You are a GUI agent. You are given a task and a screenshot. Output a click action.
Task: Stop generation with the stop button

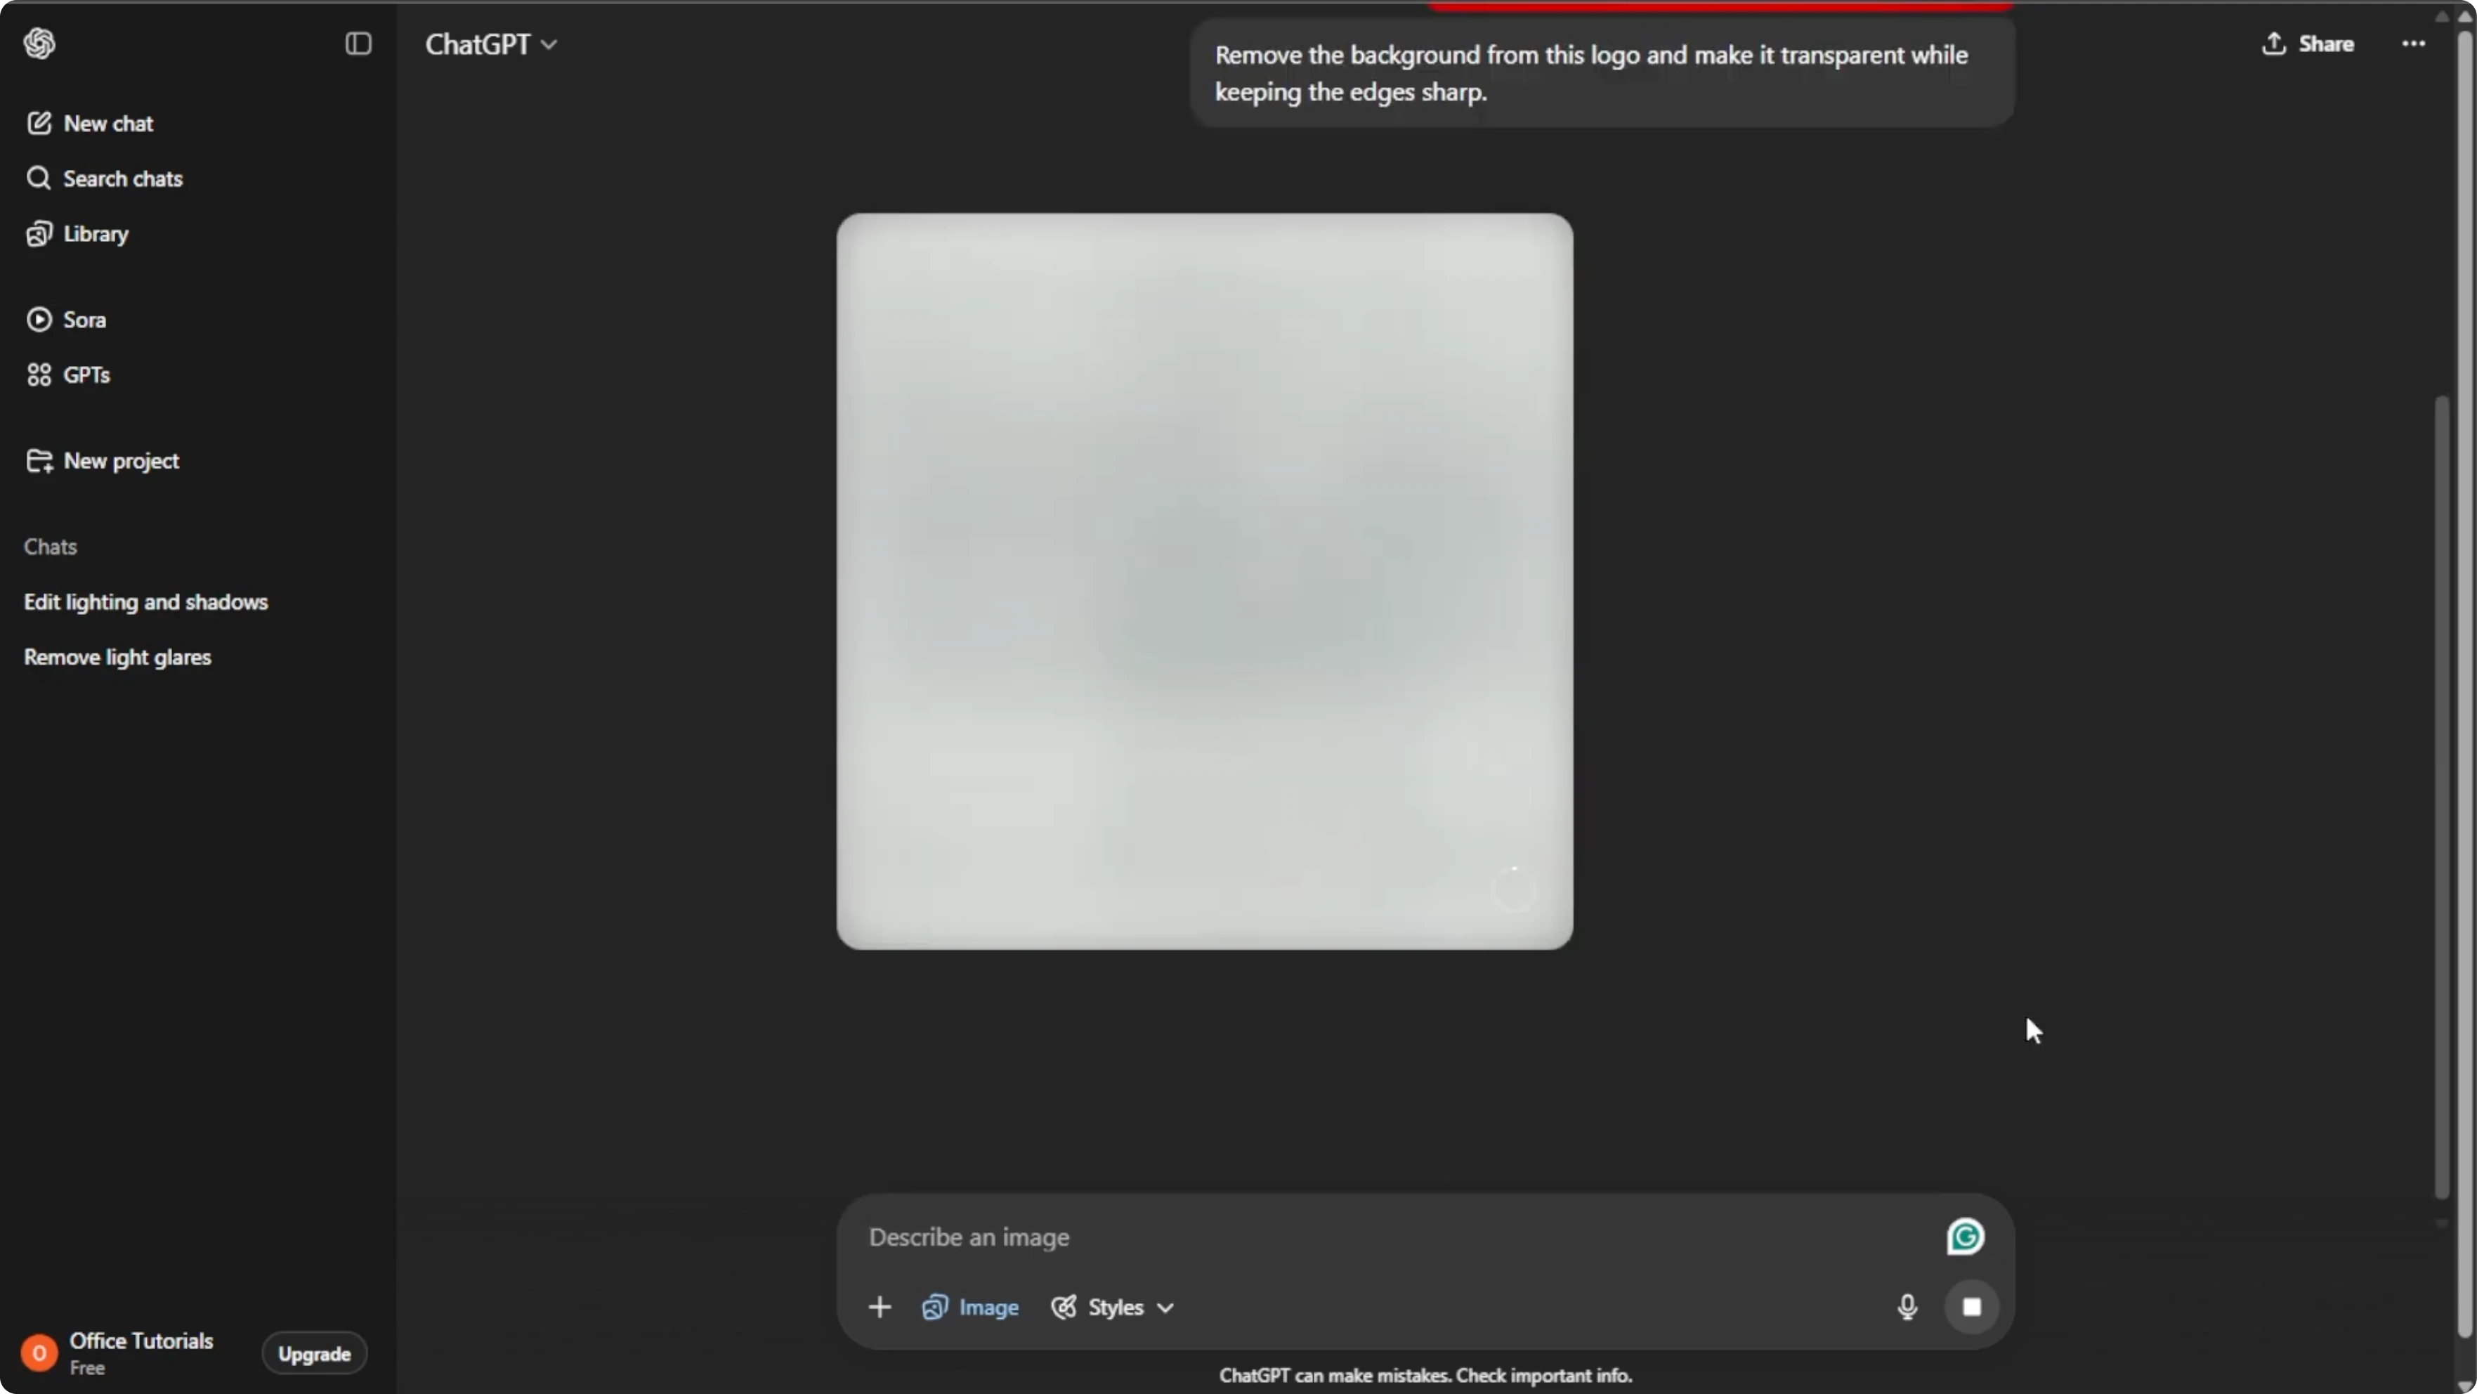(x=1972, y=1306)
